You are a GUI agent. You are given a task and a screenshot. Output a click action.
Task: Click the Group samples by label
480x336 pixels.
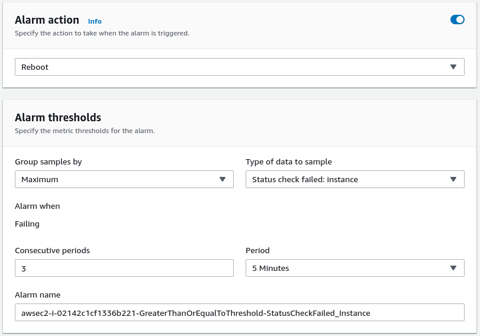pos(48,161)
